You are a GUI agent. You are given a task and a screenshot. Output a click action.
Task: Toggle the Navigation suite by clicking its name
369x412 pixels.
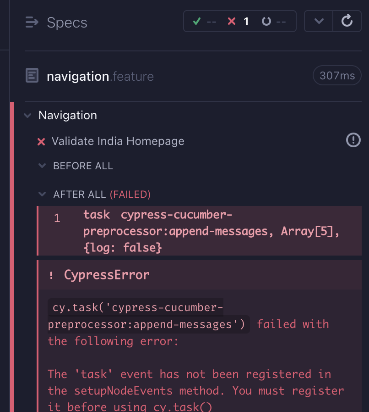point(68,116)
